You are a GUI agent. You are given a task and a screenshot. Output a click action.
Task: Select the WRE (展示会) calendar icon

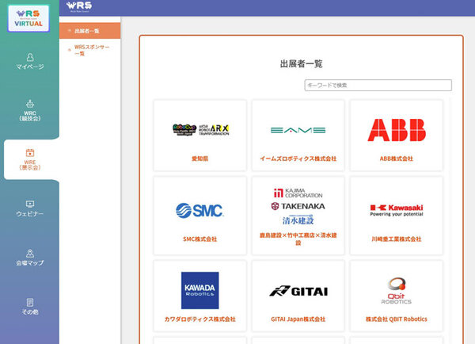29,152
